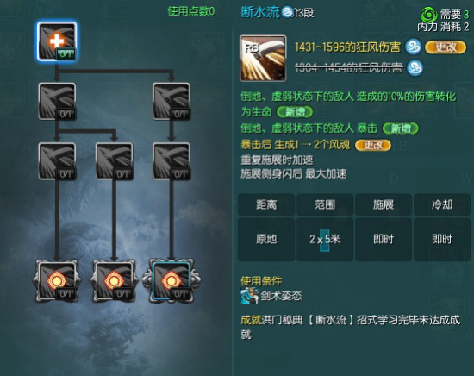
Task: Click the 冷却 column header
Action: [x=441, y=204]
